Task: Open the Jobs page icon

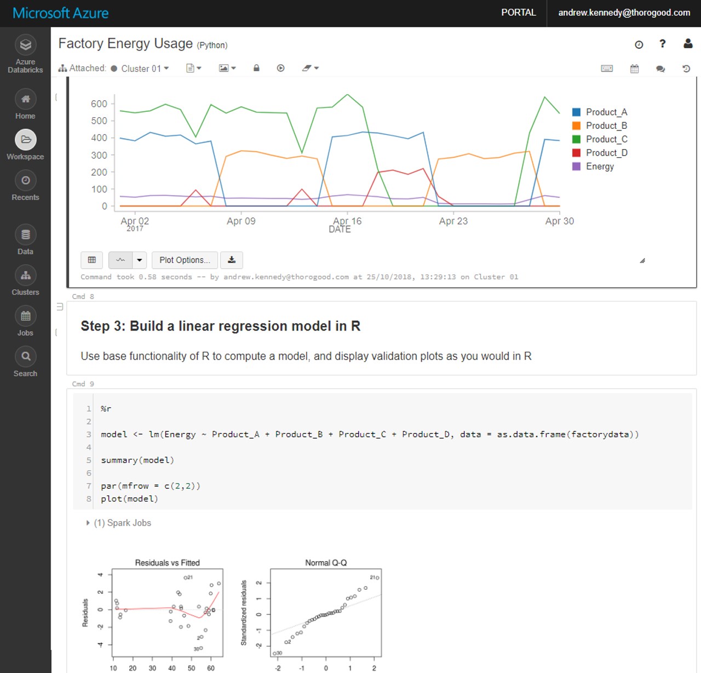Action: (x=25, y=316)
